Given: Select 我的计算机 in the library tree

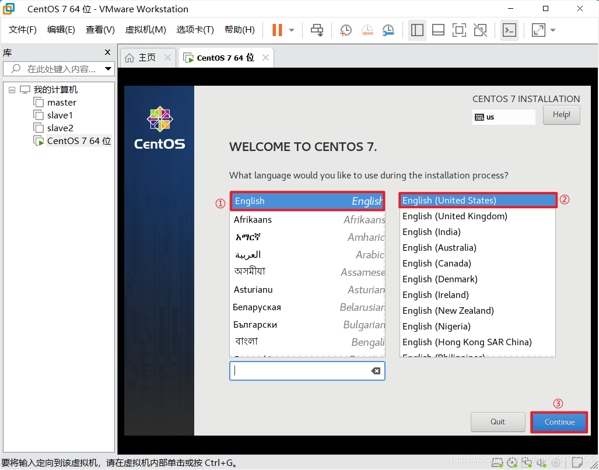Looking at the screenshot, I should click(x=55, y=90).
